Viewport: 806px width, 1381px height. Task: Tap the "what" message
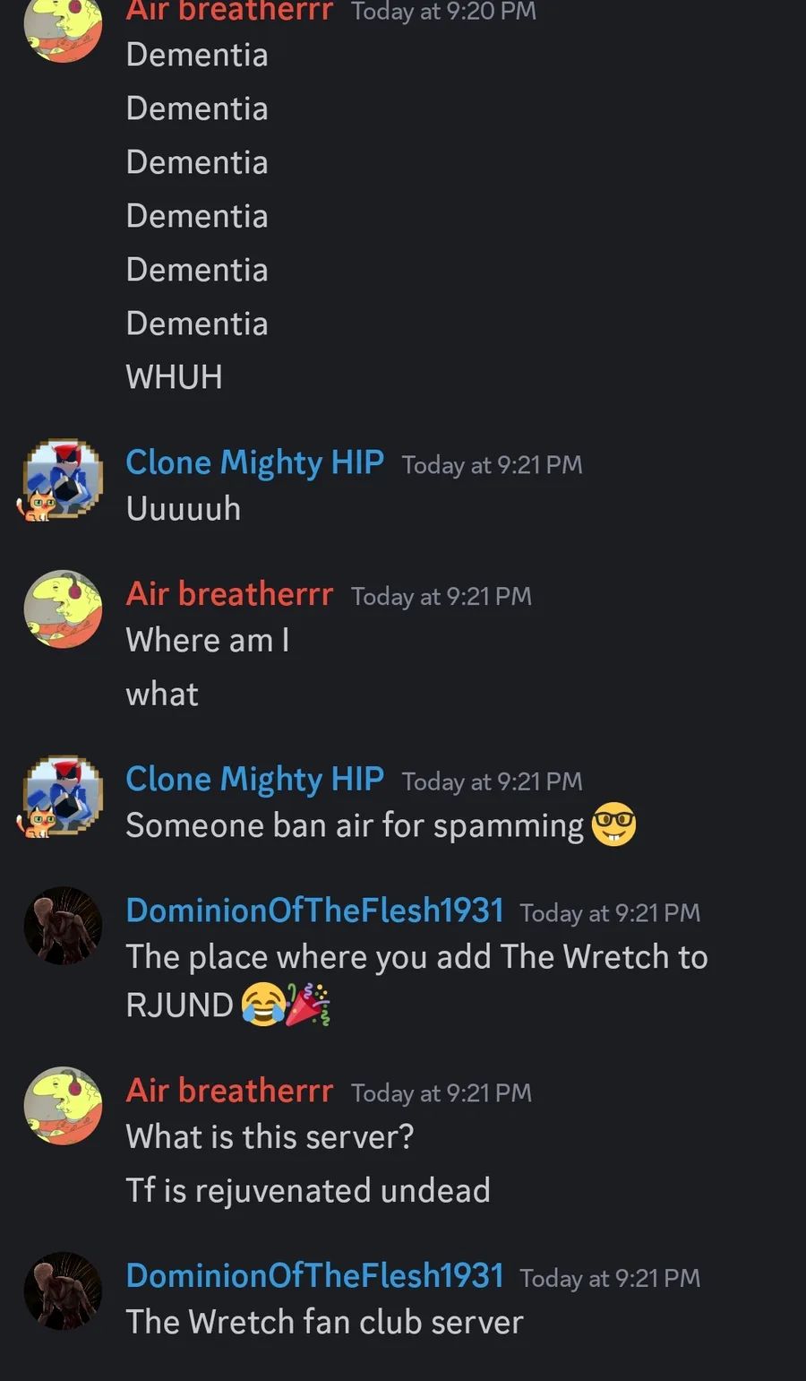[x=162, y=695]
